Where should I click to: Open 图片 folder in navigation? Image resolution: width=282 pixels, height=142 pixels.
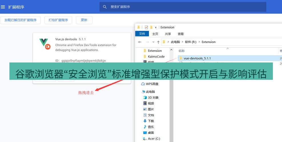click(151, 109)
